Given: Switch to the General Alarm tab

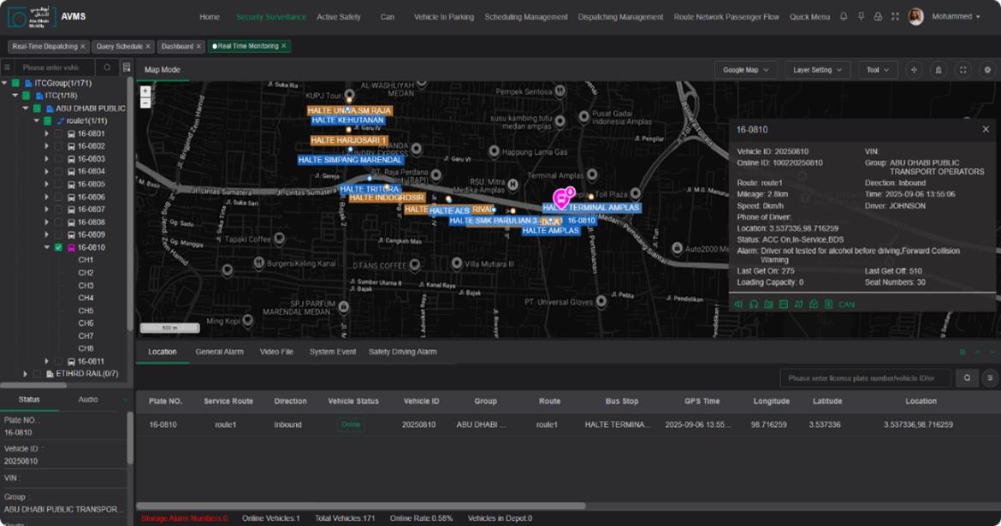Looking at the screenshot, I should coord(219,352).
